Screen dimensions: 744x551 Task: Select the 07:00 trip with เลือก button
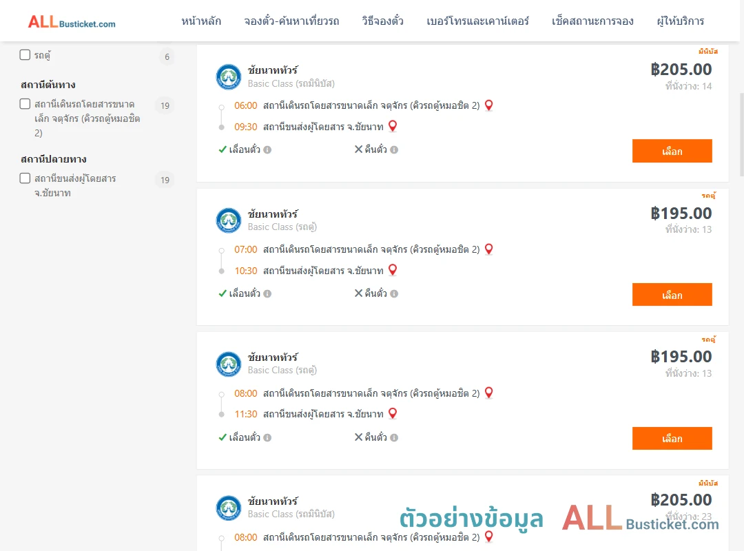(x=672, y=295)
